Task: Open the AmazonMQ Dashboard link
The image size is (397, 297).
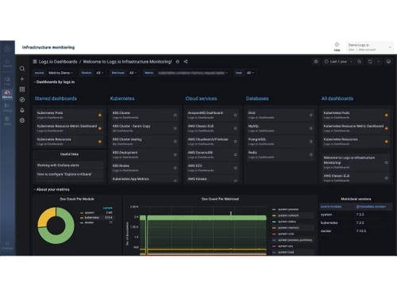Action: click(212, 115)
